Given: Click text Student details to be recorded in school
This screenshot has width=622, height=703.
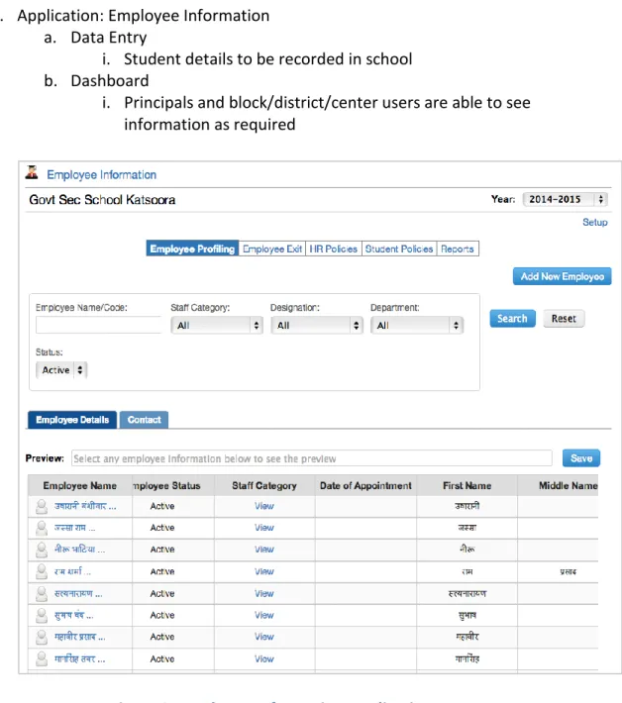Looking at the screenshot, I should [x=267, y=58].
